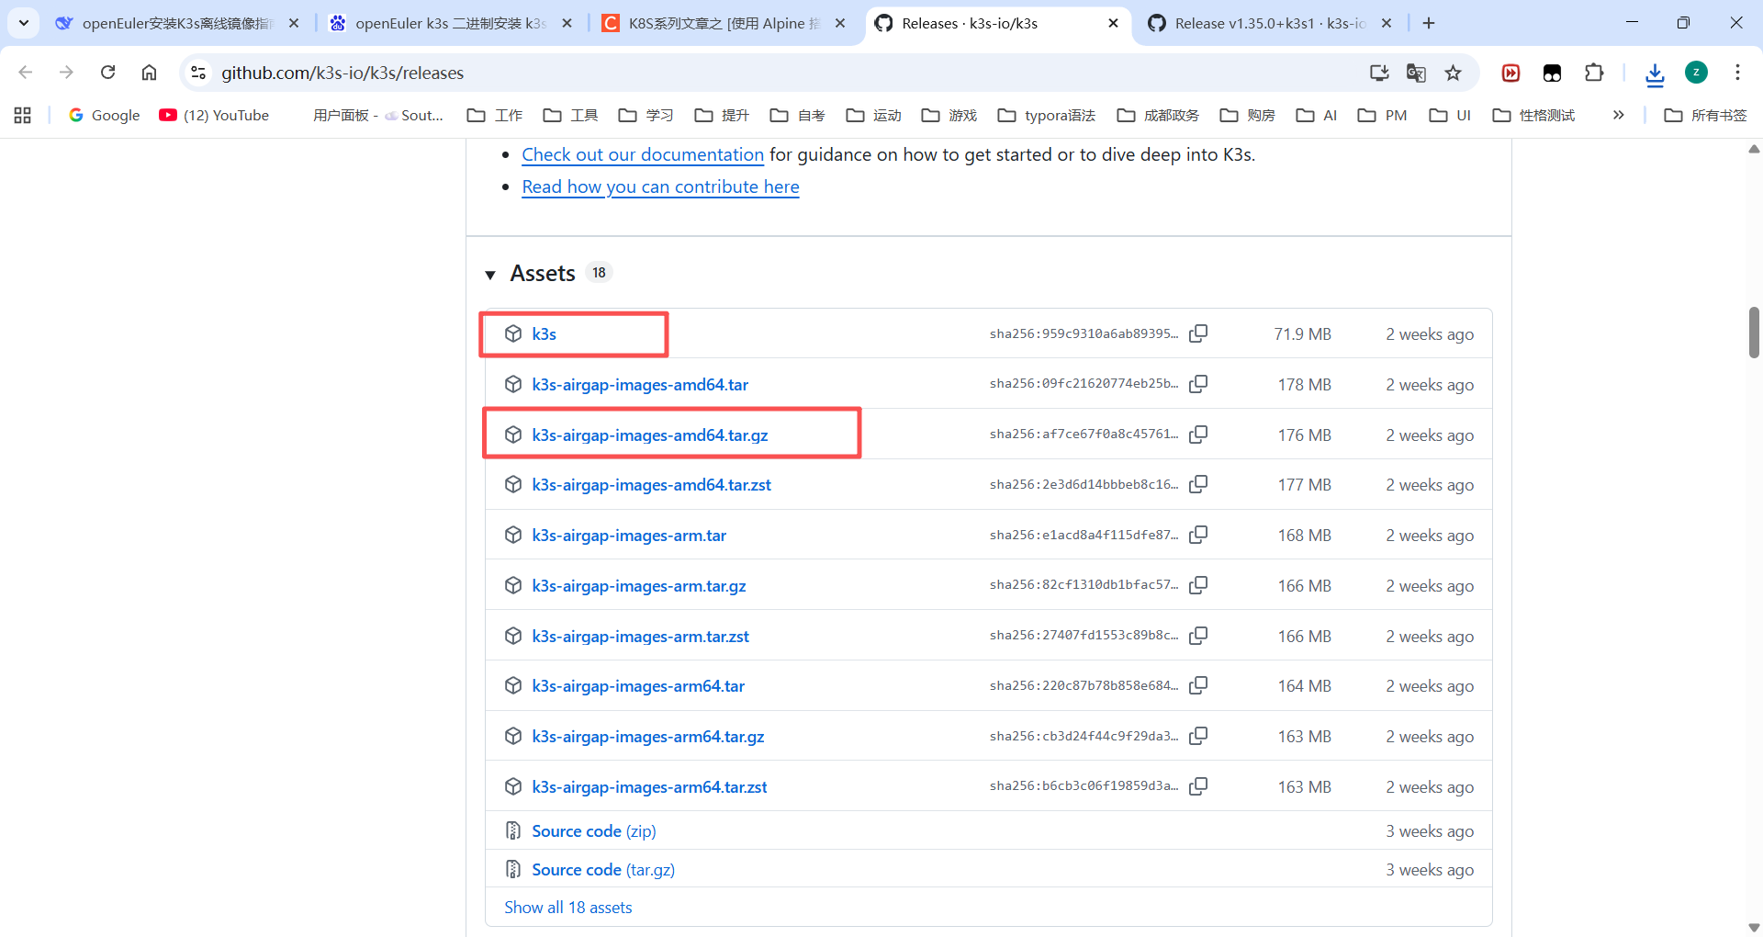
Task: Click the translate page icon
Action: [x=1416, y=73]
